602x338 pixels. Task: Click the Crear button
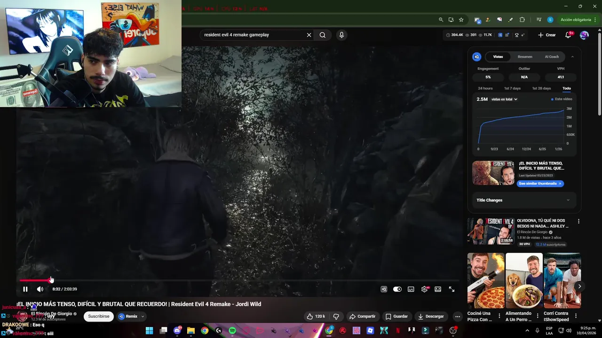point(547,35)
